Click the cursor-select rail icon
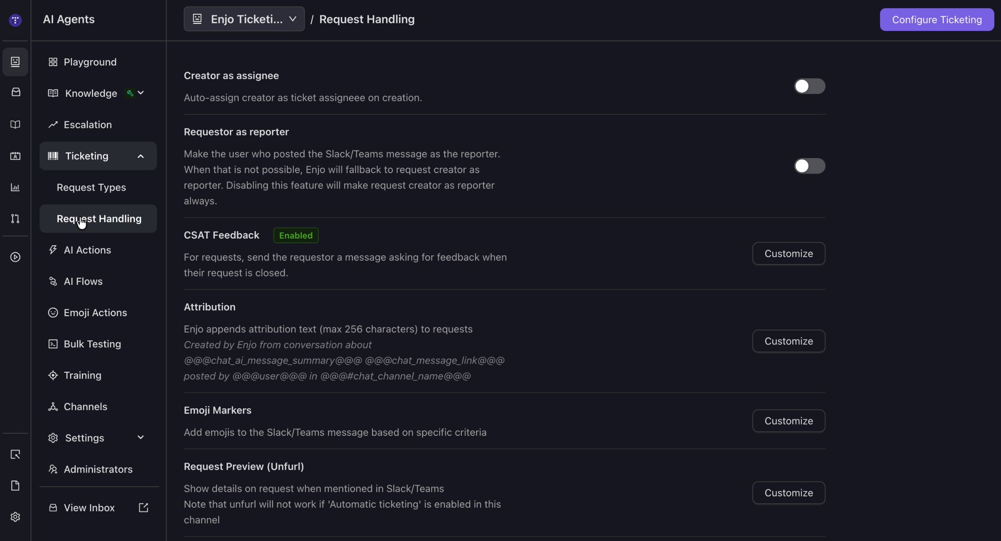The width and height of the screenshot is (1001, 541). click(x=15, y=454)
